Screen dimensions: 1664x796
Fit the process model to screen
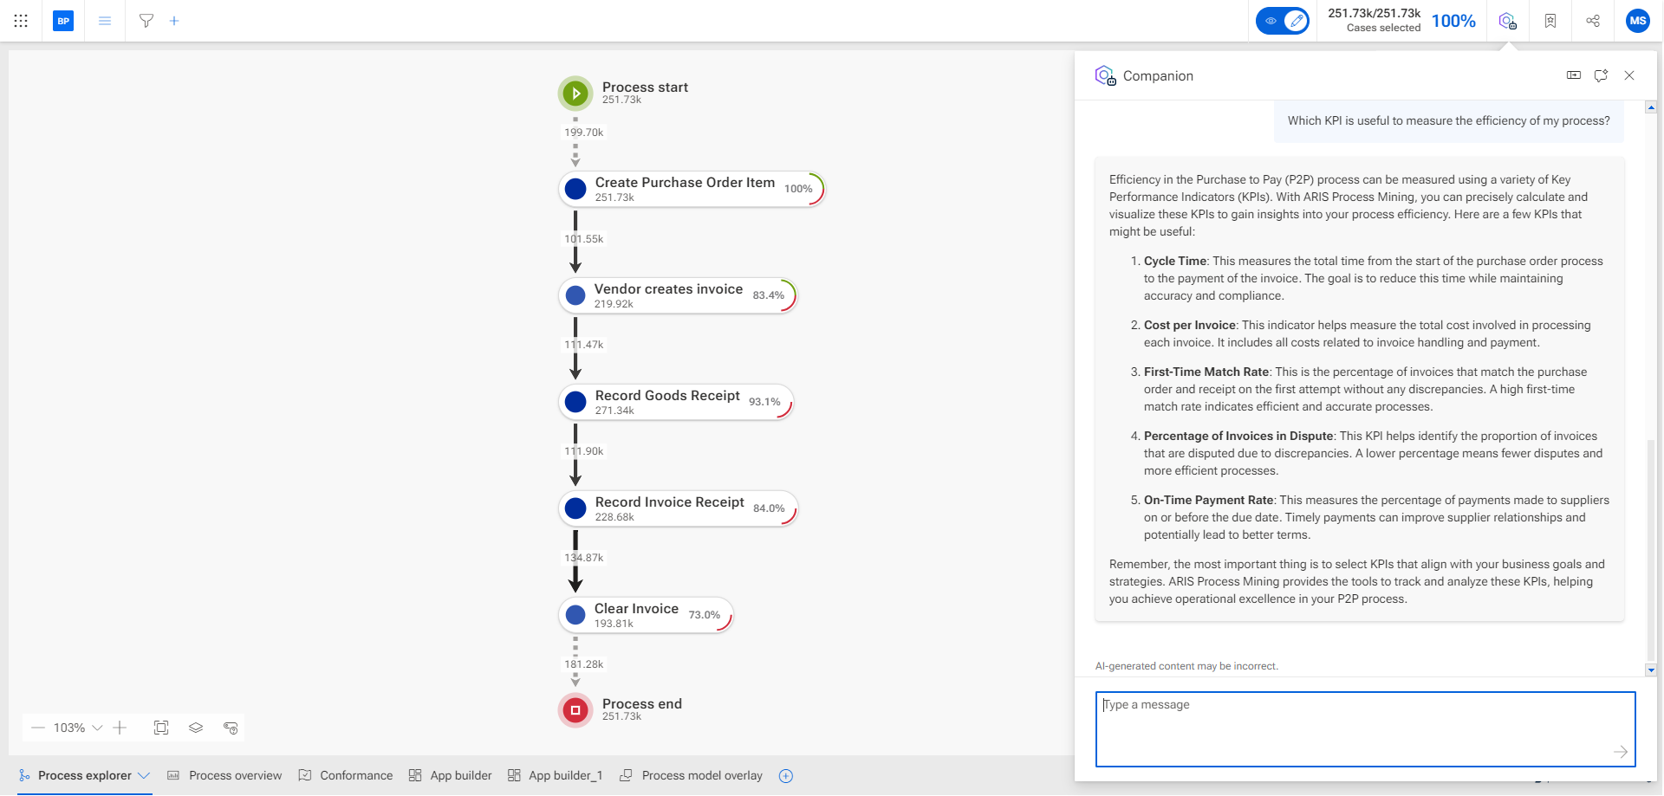pyautogui.click(x=161, y=728)
